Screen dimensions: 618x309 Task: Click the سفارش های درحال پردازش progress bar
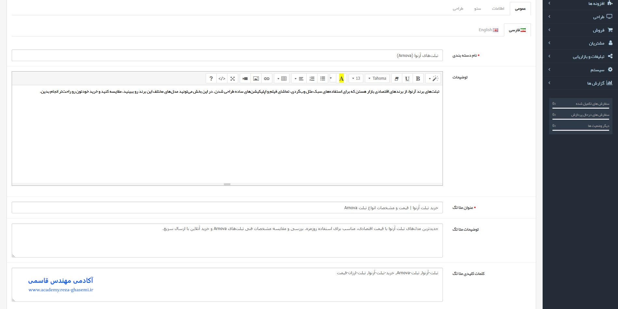point(581,119)
